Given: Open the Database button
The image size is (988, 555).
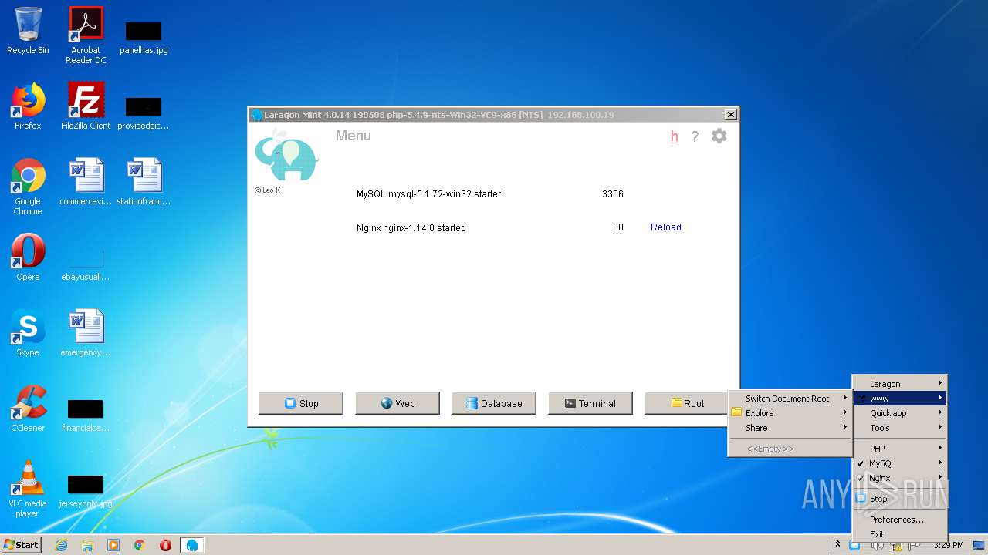Looking at the screenshot, I should [494, 403].
